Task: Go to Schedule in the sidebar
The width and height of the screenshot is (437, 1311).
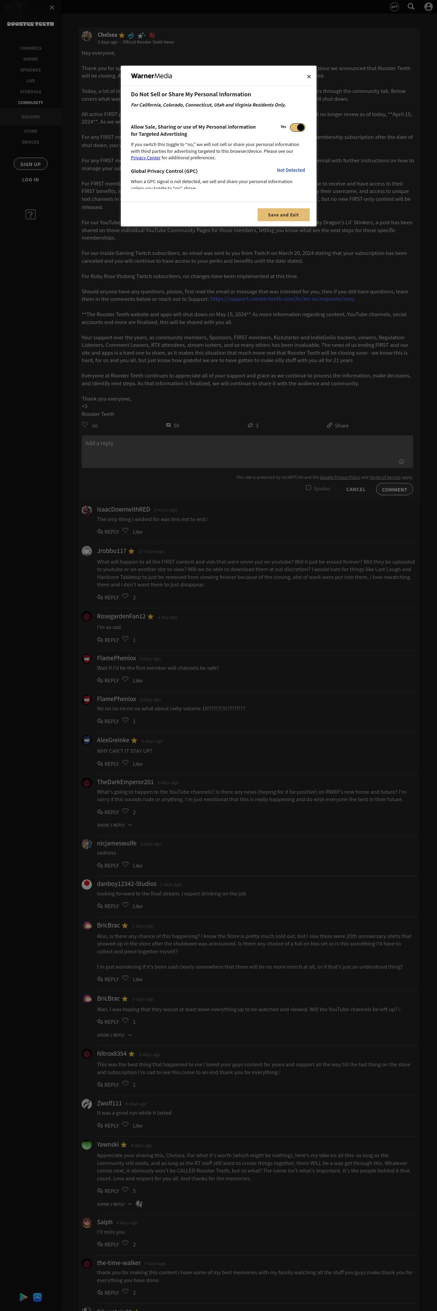Action: click(31, 92)
